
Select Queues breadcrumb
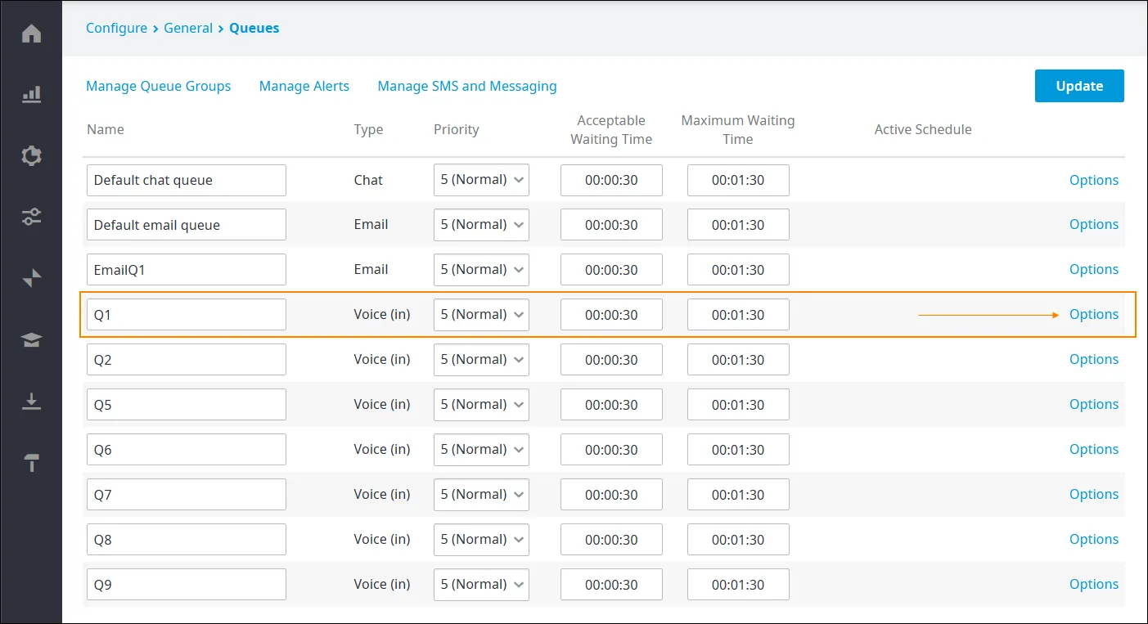click(x=254, y=28)
